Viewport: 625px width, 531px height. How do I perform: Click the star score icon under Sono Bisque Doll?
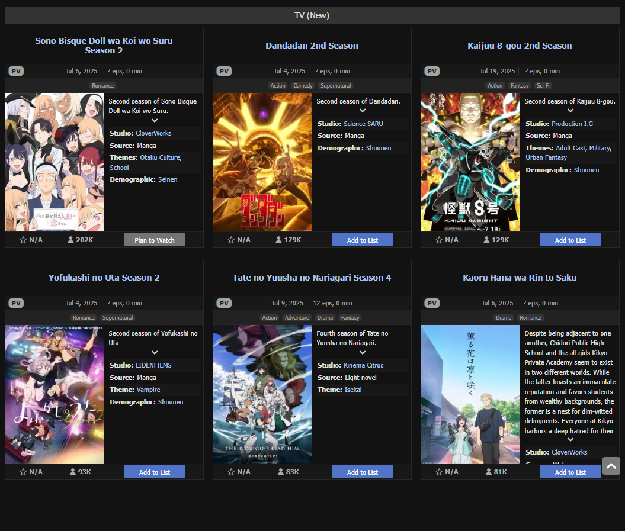(23, 240)
